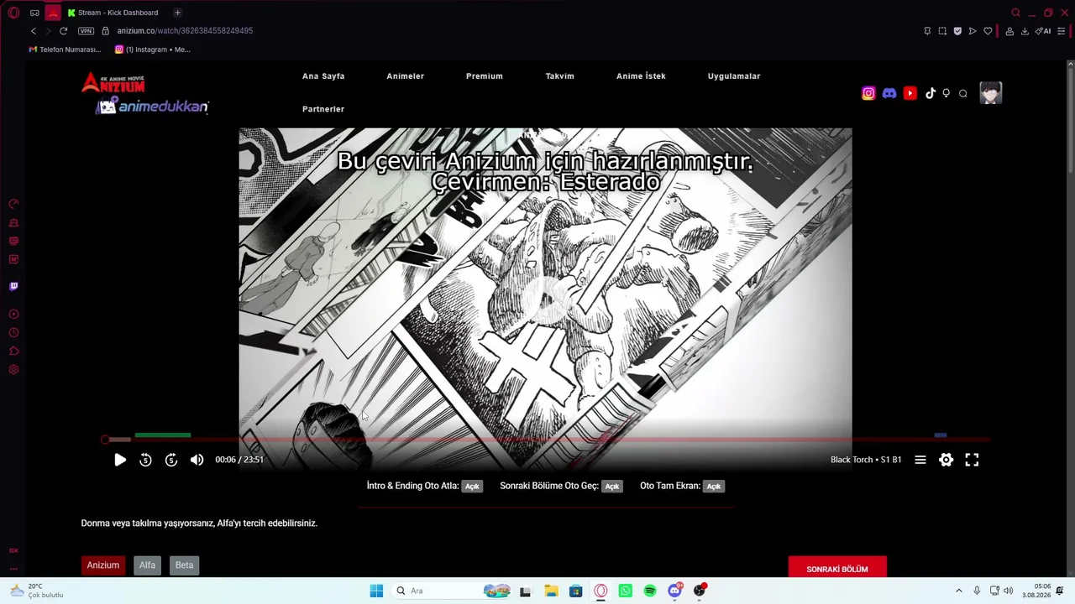Open the sidebar Extensions cube icon
1075x604 pixels.
(13, 351)
